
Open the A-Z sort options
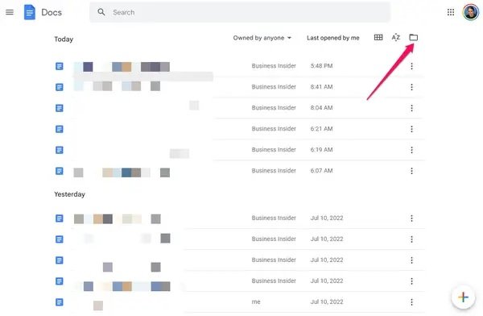396,38
